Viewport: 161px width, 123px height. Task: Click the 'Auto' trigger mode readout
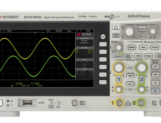click(x=69, y=31)
